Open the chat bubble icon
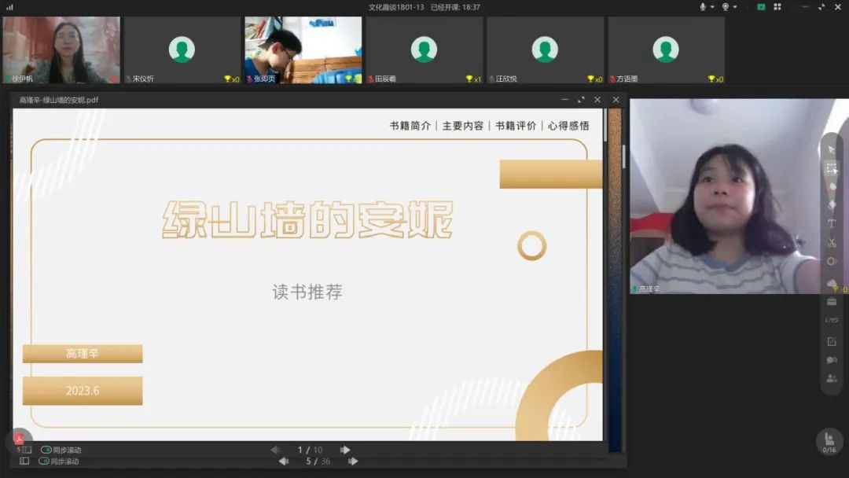Viewport: 849px width, 478px height. pyautogui.click(x=832, y=360)
